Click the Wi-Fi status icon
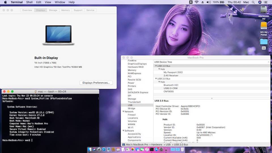Screen dimensions: 272x153 point(196,2)
